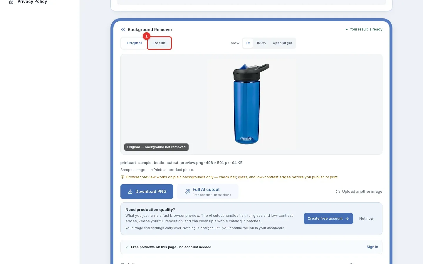The image size is (423, 264).
Task: Switch to the Result tab
Action: [x=159, y=43]
